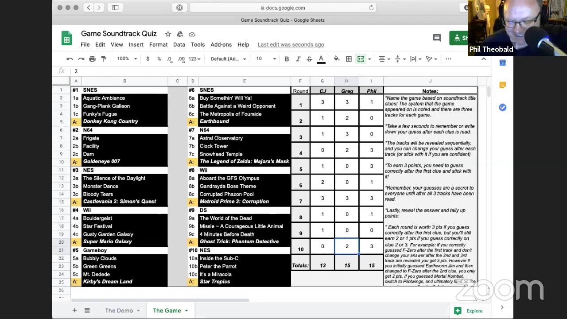567x319 pixels.
Task: Open the Safari privacy report shield
Action: tap(179, 8)
